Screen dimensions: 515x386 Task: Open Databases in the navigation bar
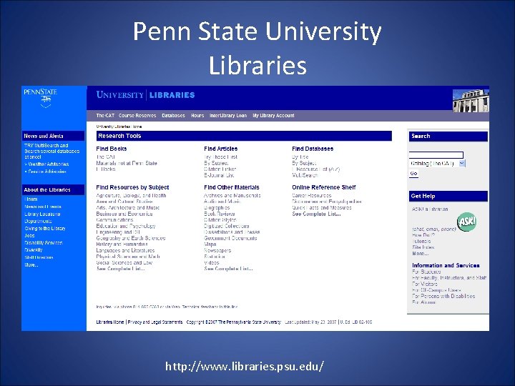(173, 116)
